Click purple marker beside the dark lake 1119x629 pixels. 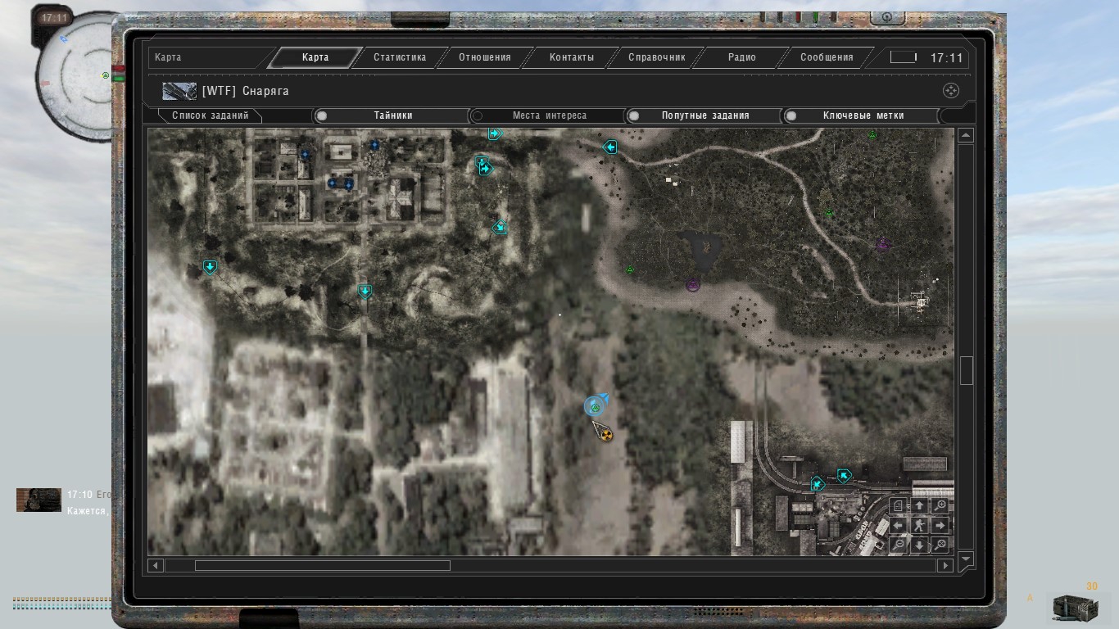point(693,285)
